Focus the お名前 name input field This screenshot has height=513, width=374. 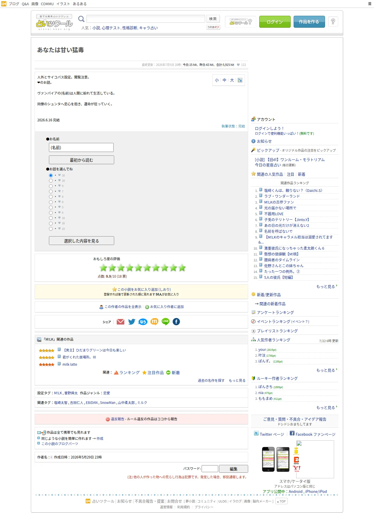pyautogui.click(x=81, y=147)
